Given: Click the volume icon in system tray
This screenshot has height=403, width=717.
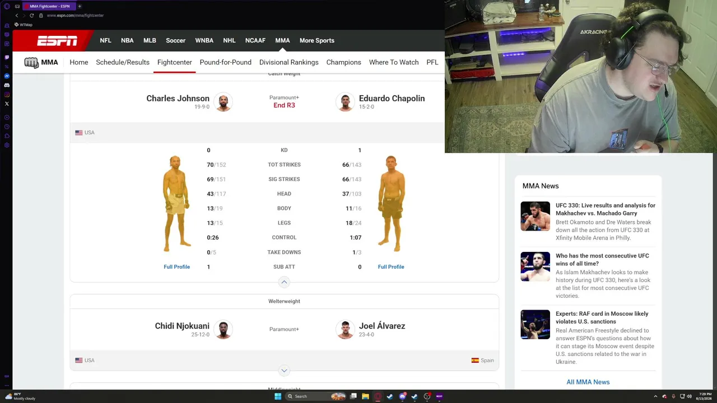Looking at the screenshot, I should 689,396.
